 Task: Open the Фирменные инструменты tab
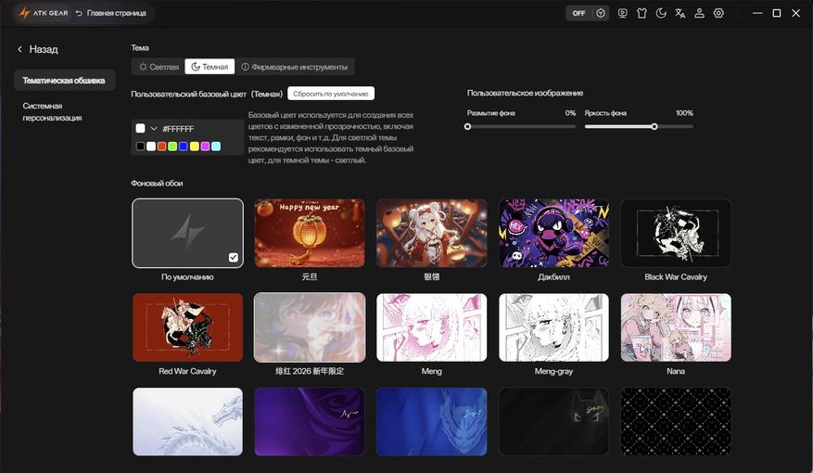click(295, 67)
